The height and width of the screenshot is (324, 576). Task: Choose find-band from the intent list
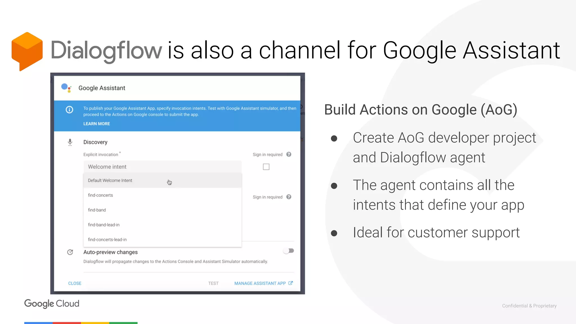pos(162,210)
